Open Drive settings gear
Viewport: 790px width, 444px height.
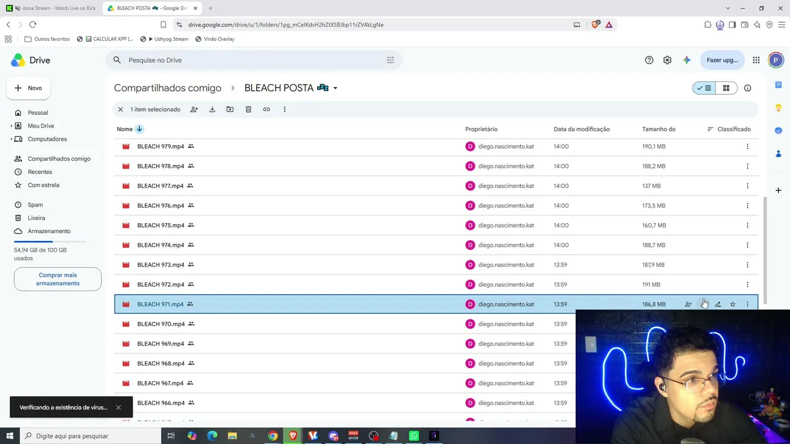[x=667, y=60]
